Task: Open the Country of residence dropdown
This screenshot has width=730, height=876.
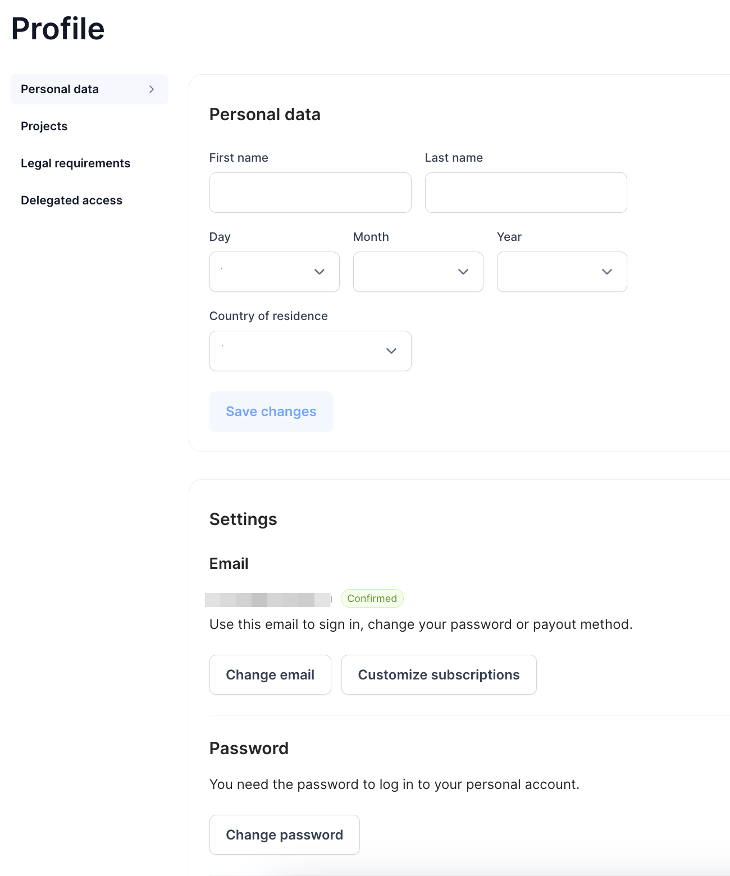Action: (x=310, y=351)
